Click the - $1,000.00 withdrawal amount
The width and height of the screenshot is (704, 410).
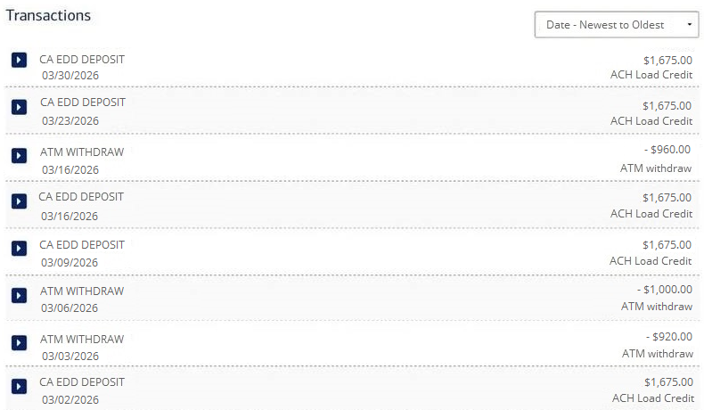tap(664, 289)
